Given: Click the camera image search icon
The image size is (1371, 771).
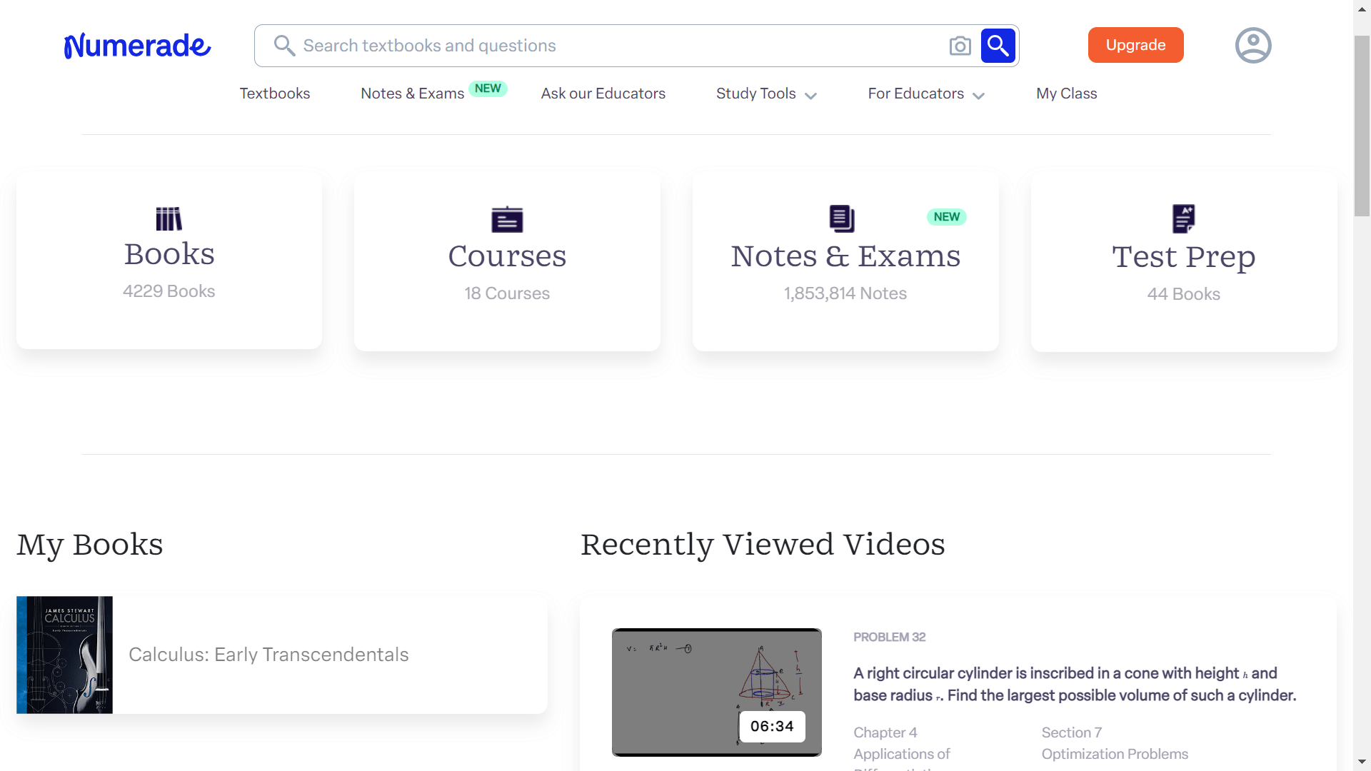Looking at the screenshot, I should tap(960, 46).
